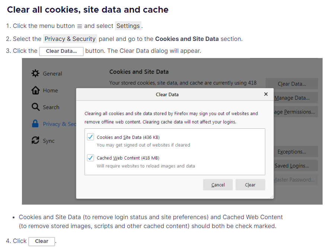Image resolution: width=333 pixels, height=250 pixels.
Task: Click Saved Logins... button
Action: click(x=292, y=166)
